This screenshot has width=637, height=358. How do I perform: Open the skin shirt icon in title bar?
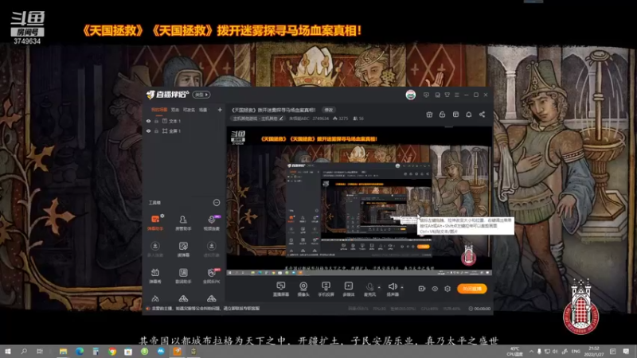(x=447, y=95)
